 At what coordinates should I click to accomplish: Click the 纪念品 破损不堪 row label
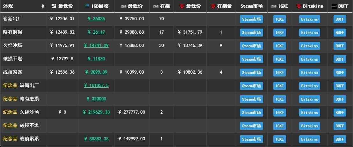coord(21,125)
